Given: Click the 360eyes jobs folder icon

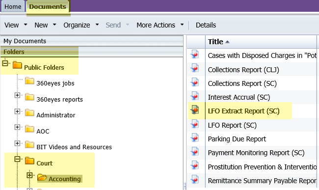Looking at the screenshot, I should coord(30,81).
